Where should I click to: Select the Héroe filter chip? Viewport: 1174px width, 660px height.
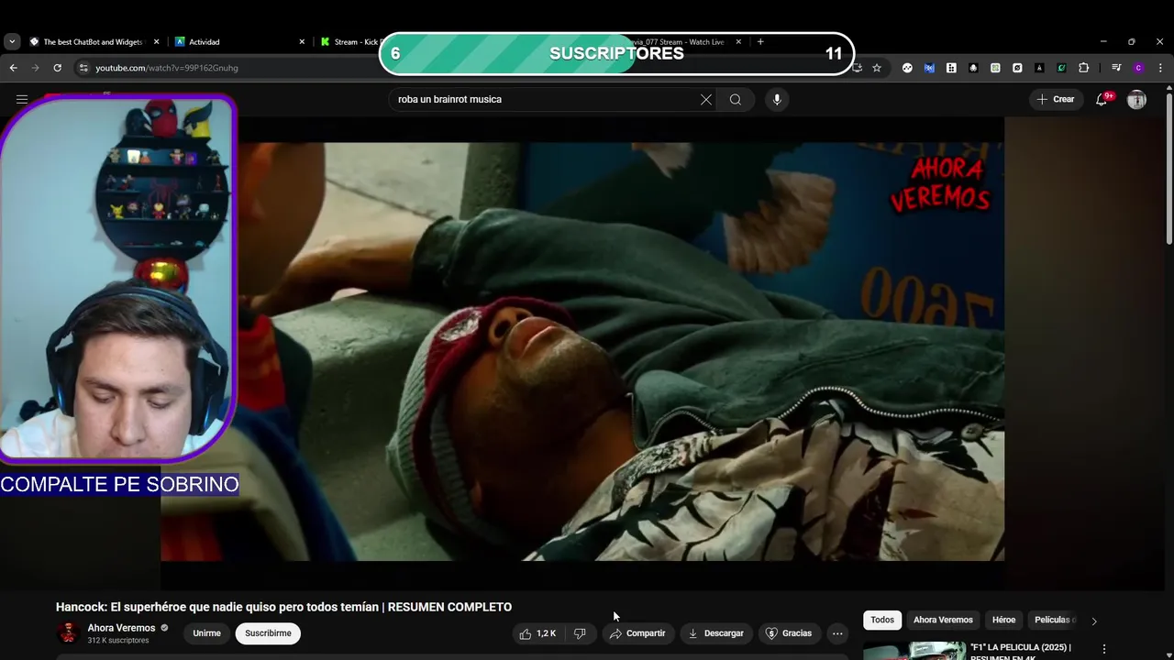pos(1003,620)
